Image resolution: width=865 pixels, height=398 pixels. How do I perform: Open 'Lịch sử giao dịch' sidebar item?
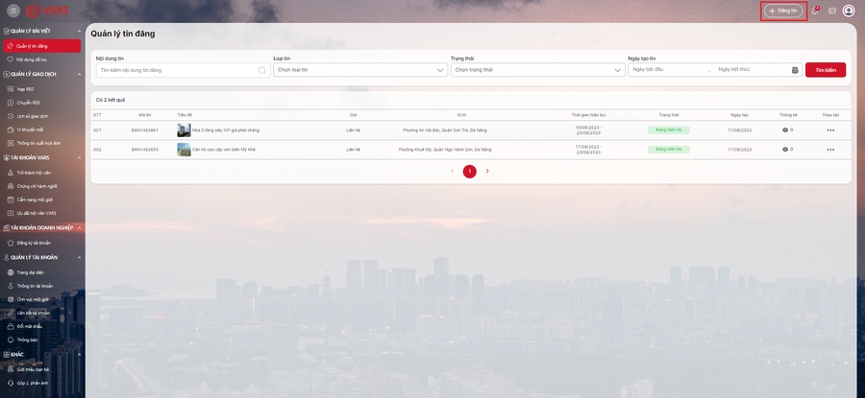(33, 116)
